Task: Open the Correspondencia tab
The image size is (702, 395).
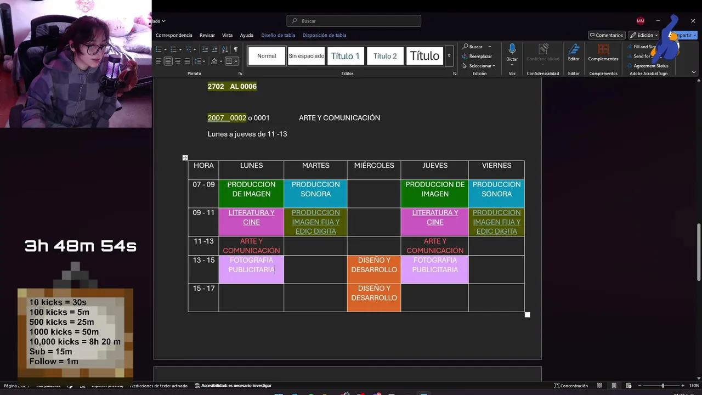Action: point(174,35)
